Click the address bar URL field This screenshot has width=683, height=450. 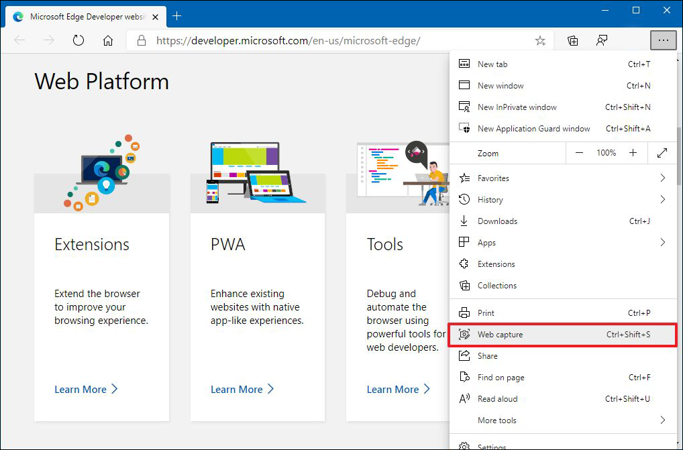tap(339, 40)
